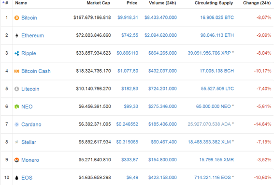This screenshot has height=185, width=274.
Task: Sort by Change (24h) column header
Action: (x=257, y=3)
